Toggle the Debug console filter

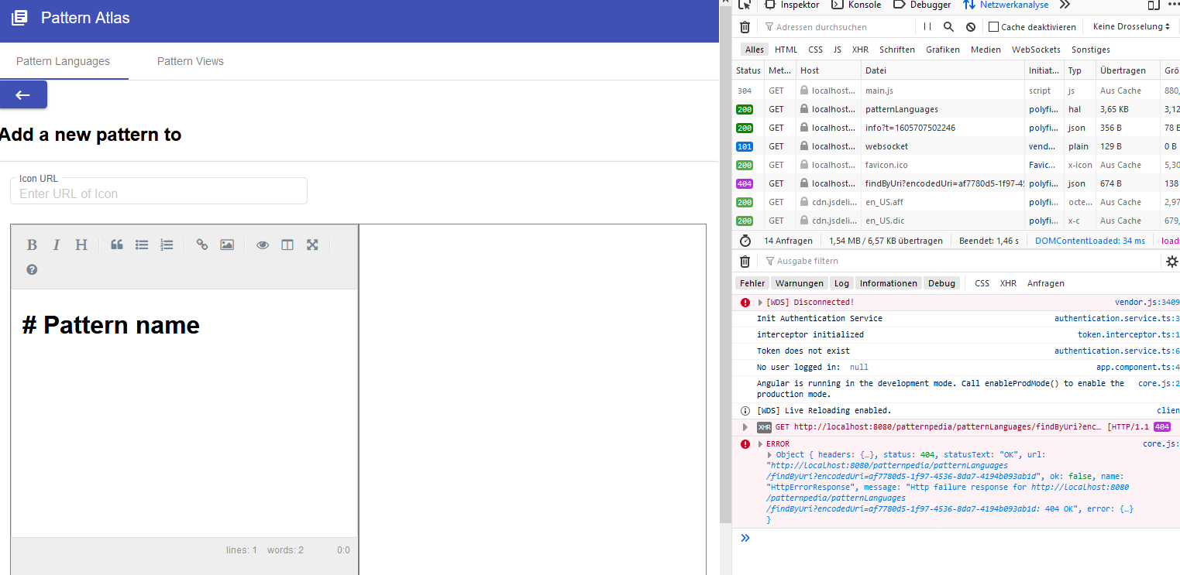pos(942,283)
